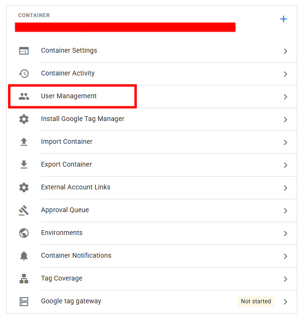303x318 pixels.
Task: Click the Tag Coverage hierarchy icon
Action: click(24, 279)
